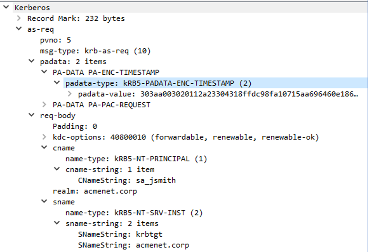Expand the kdc-options field

[x=44, y=137]
